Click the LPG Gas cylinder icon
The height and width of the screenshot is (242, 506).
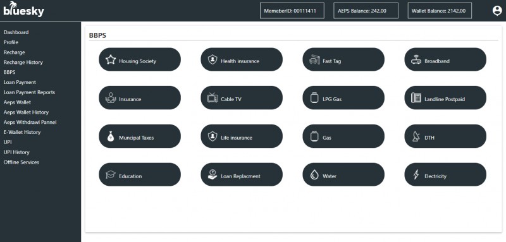[x=314, y=98]
